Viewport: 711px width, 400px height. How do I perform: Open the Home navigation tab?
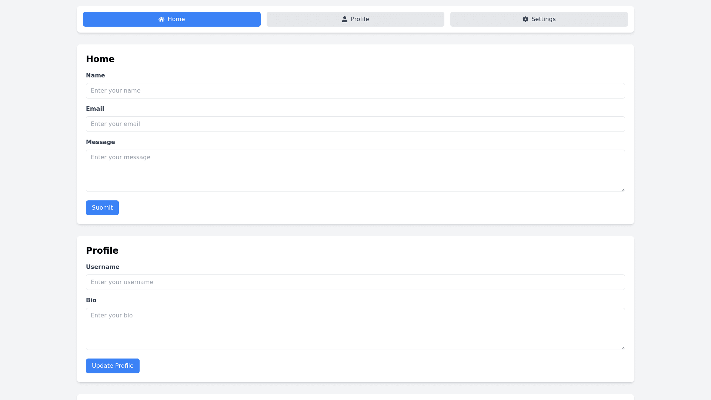tap(171, 19)
